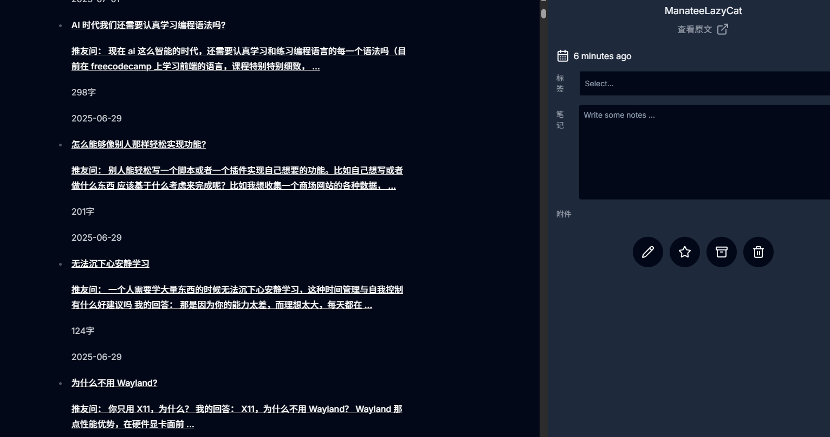The width and height of the screenshot is (830, 437).
Task: Click the 298字 word count
Action: click(x=83, y=92)
